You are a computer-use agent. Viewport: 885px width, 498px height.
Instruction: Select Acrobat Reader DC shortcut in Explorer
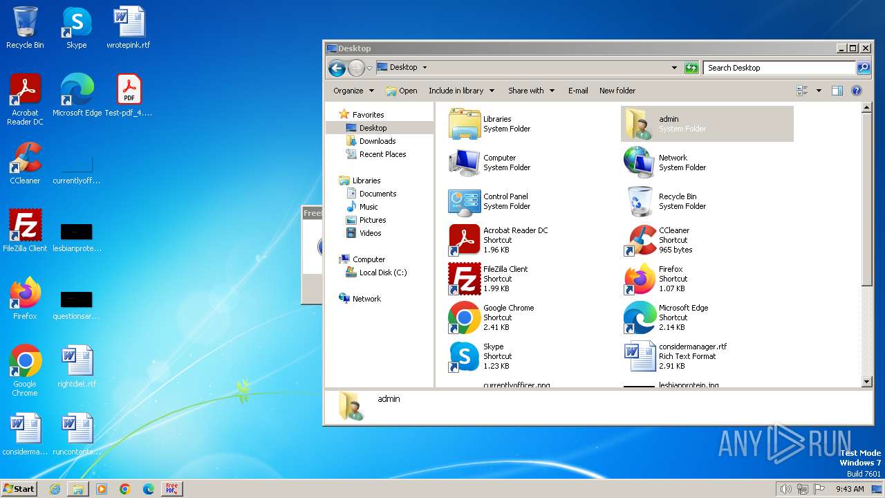[x=498, y=240]
